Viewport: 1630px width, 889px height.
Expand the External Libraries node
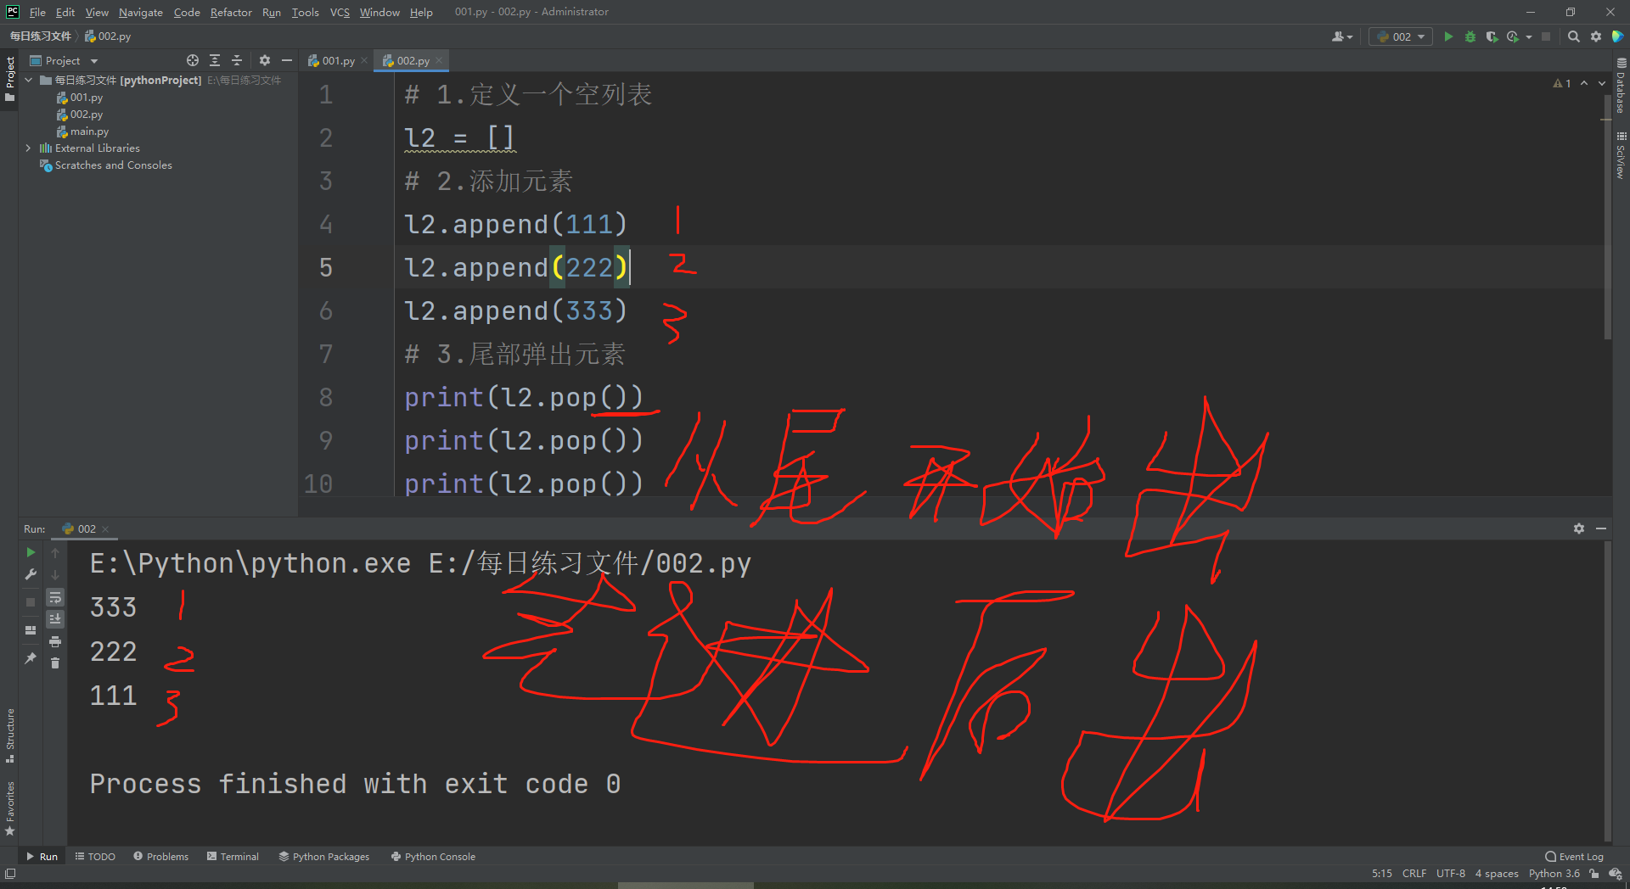pyautogui.click(x=29, y=148)
